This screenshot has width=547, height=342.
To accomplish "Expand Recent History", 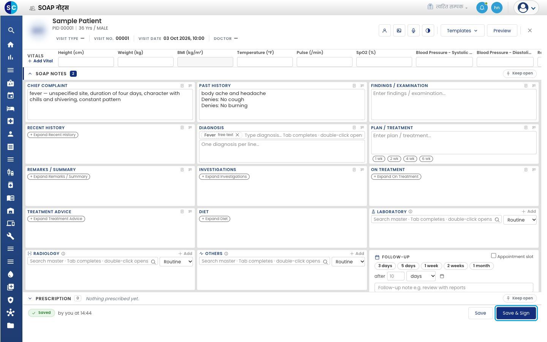I will [x=53, y=135].
